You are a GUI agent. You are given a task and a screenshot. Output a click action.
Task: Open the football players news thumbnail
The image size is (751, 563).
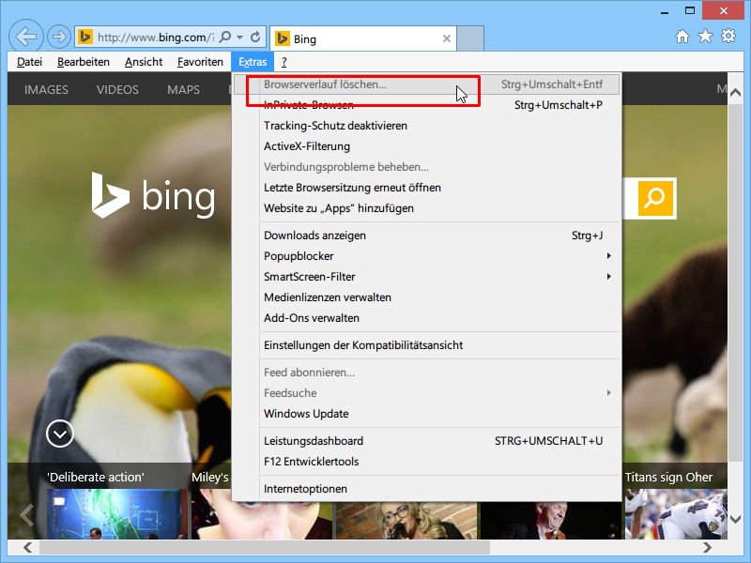pos(676,513)
